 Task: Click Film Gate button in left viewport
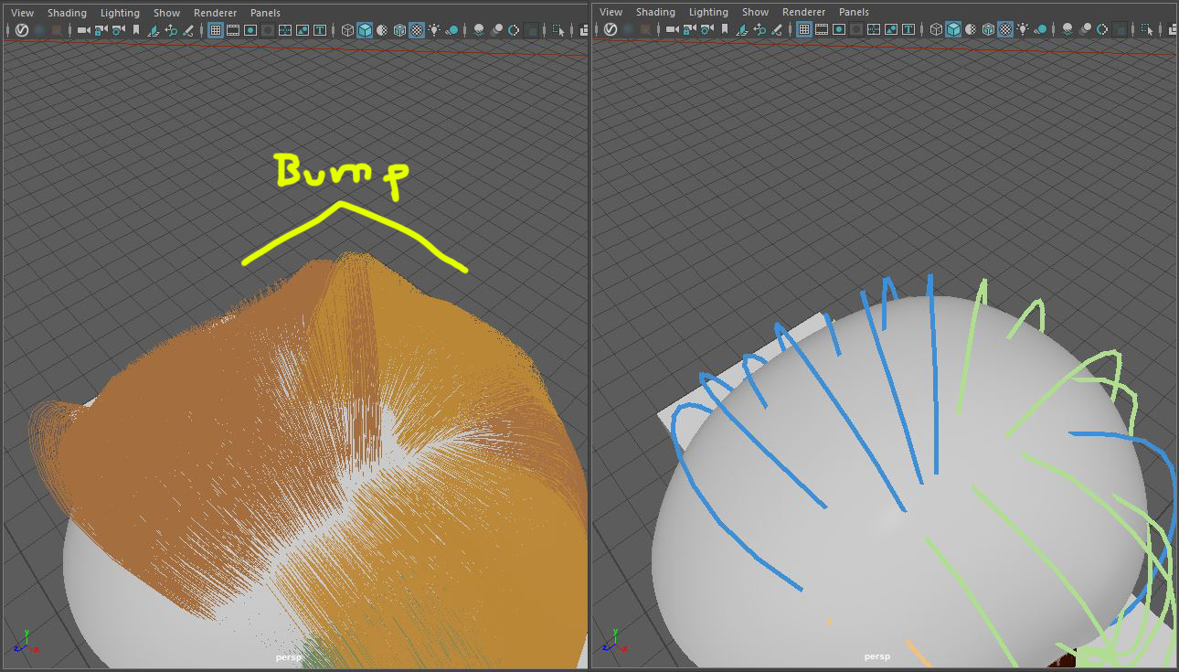click(x=233, y=30)
